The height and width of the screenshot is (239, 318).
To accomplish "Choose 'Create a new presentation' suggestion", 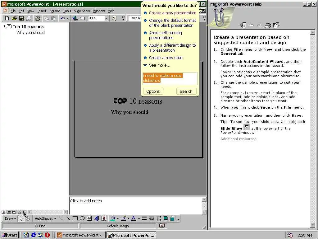I will point(173,13).
